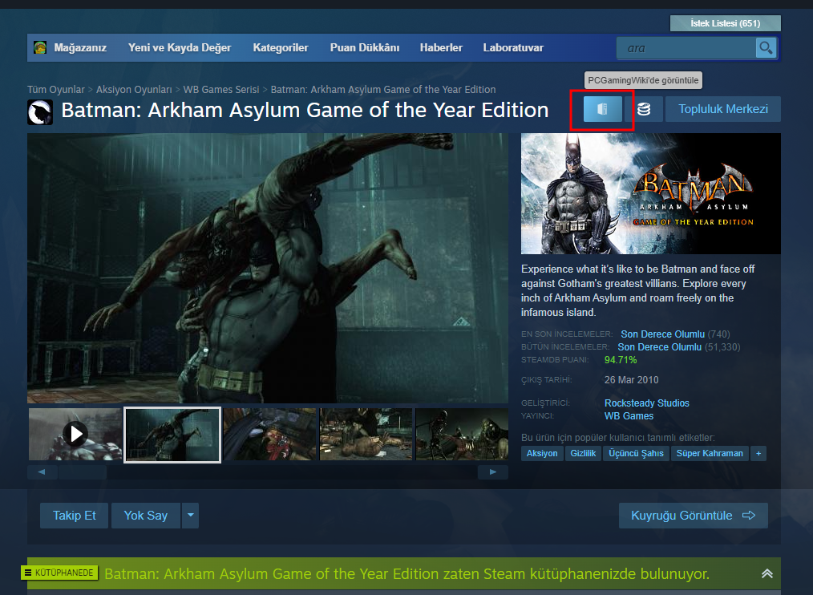The image size is (813, 595).
Task: Play the trailer video thumbnail
Action: click(x=75, y=434)
